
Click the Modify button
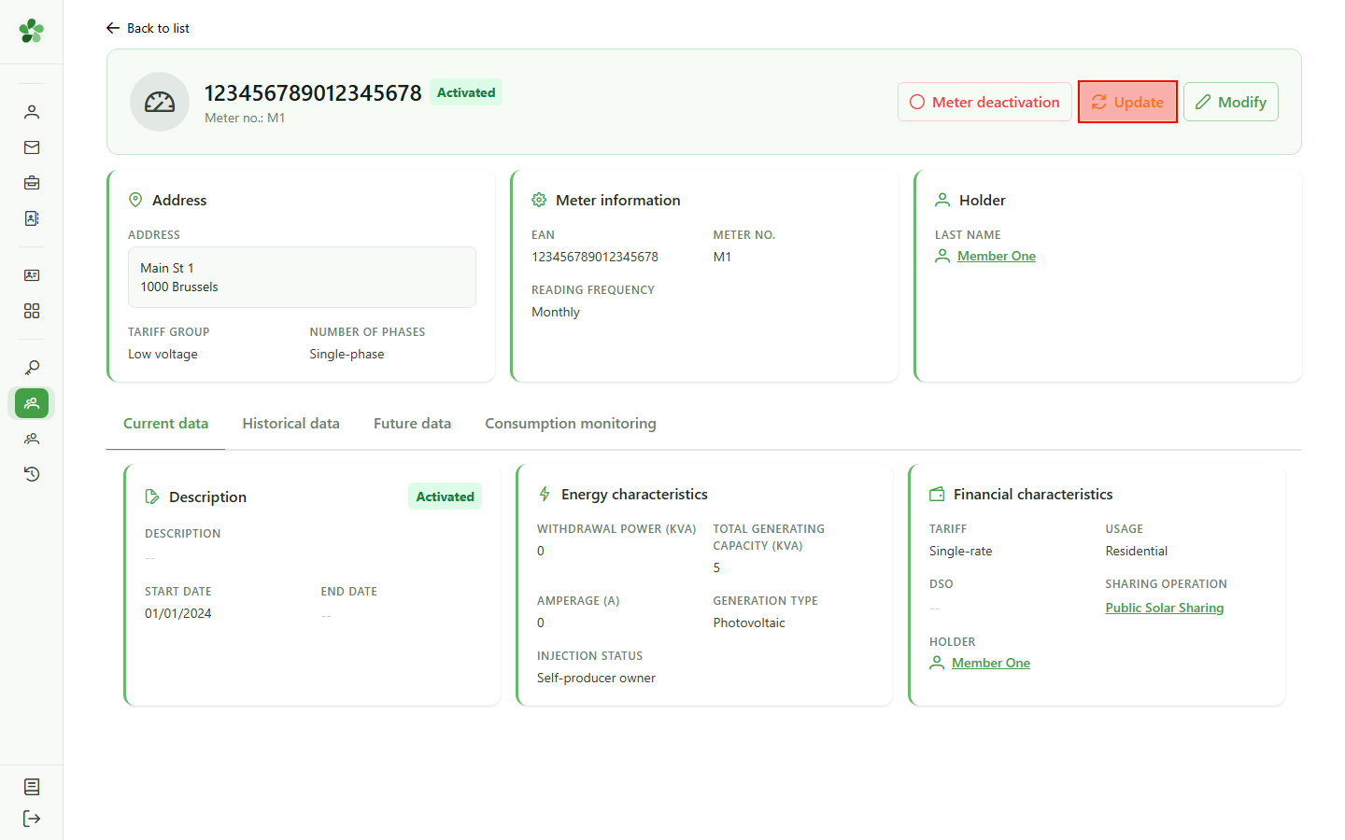coord(1231,102)
